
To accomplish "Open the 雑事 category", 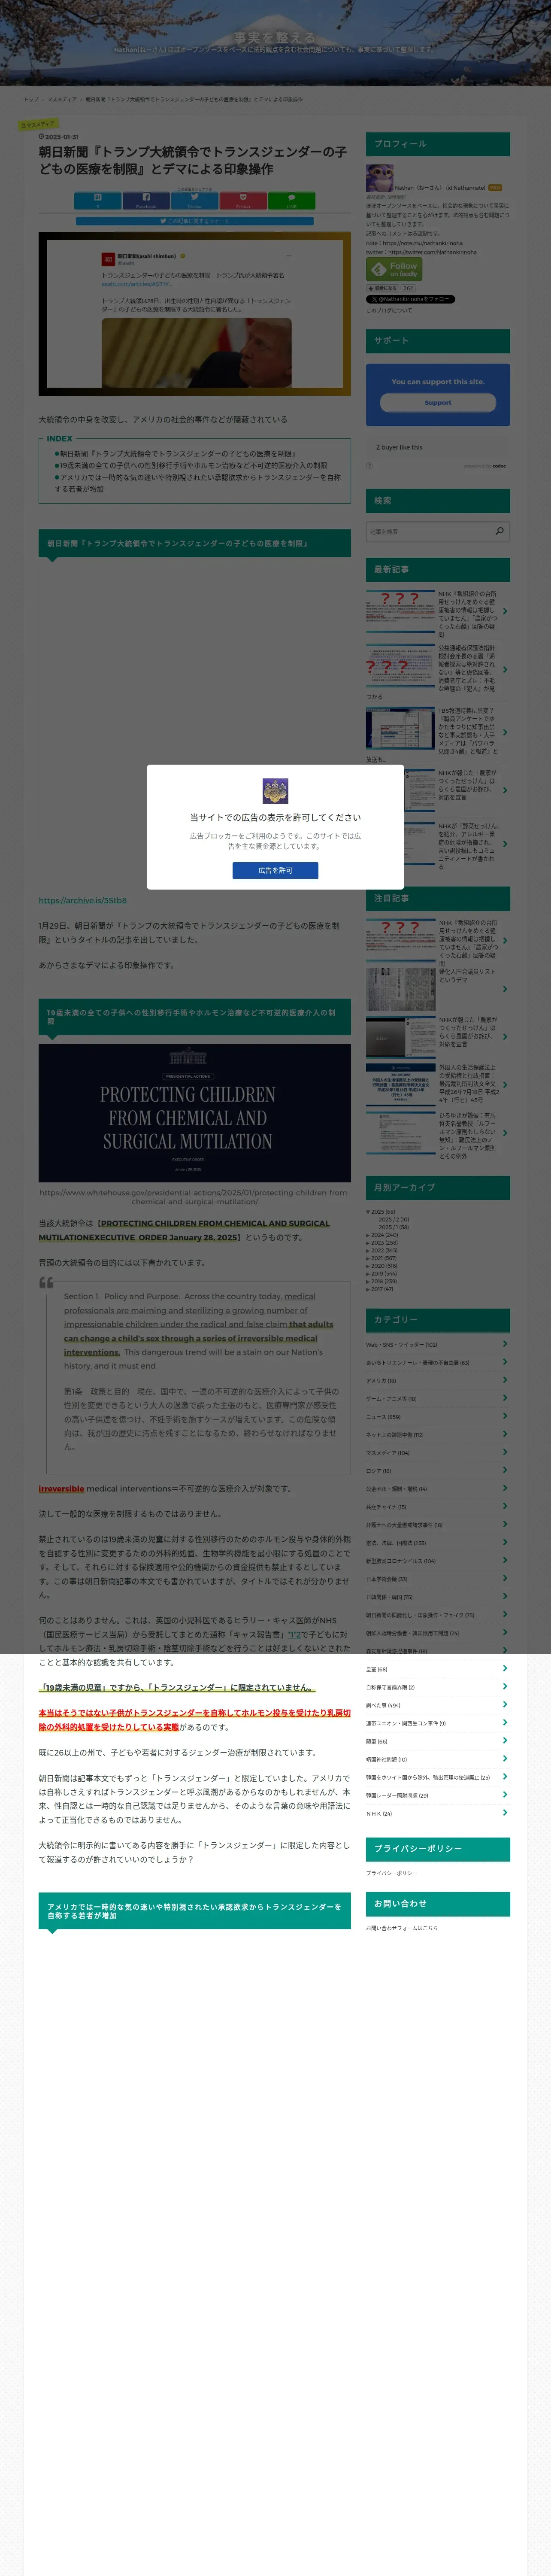I will click(377, 1741).
